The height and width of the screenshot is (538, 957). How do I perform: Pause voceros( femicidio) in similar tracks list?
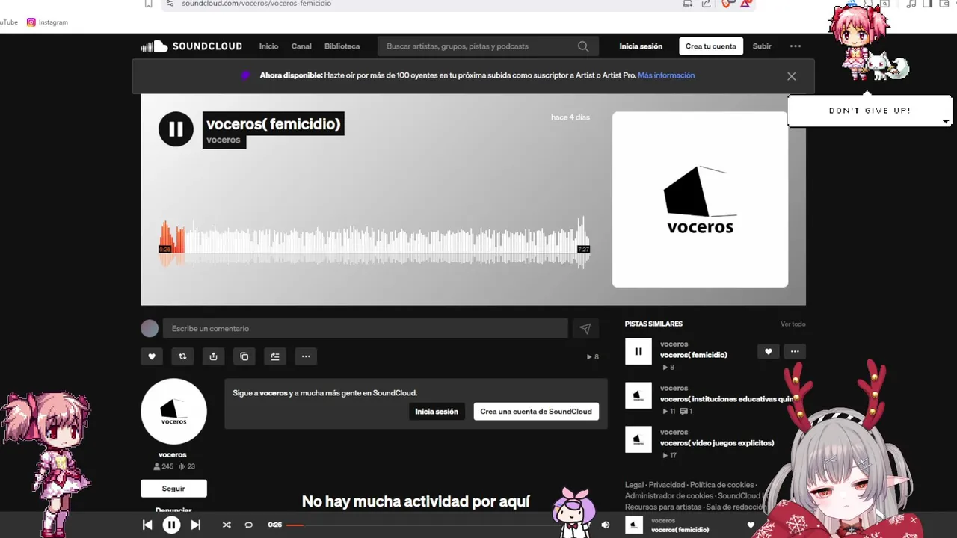[x=638, y=351]
